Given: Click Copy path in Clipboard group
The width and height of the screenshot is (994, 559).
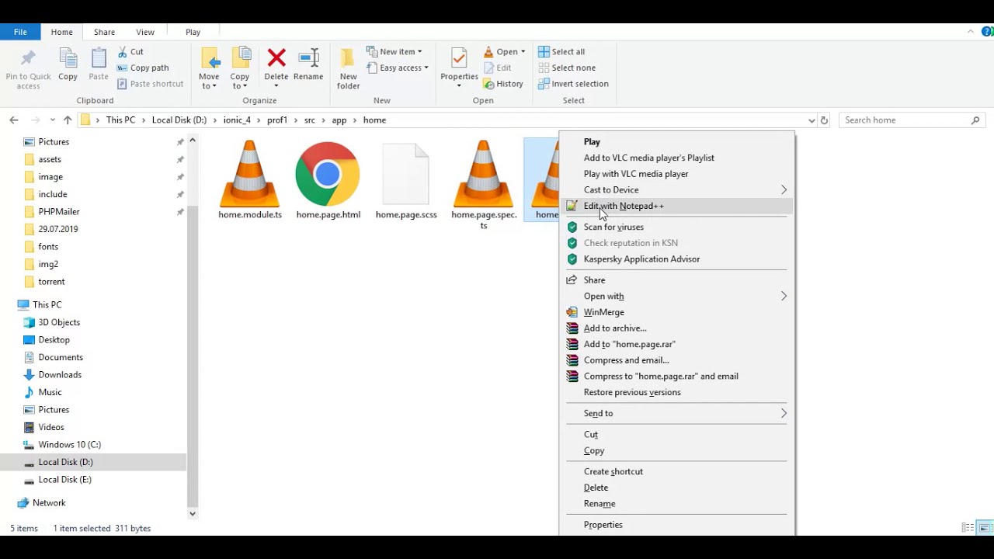Looking at the screenshot, I should [x=143, y=68].
